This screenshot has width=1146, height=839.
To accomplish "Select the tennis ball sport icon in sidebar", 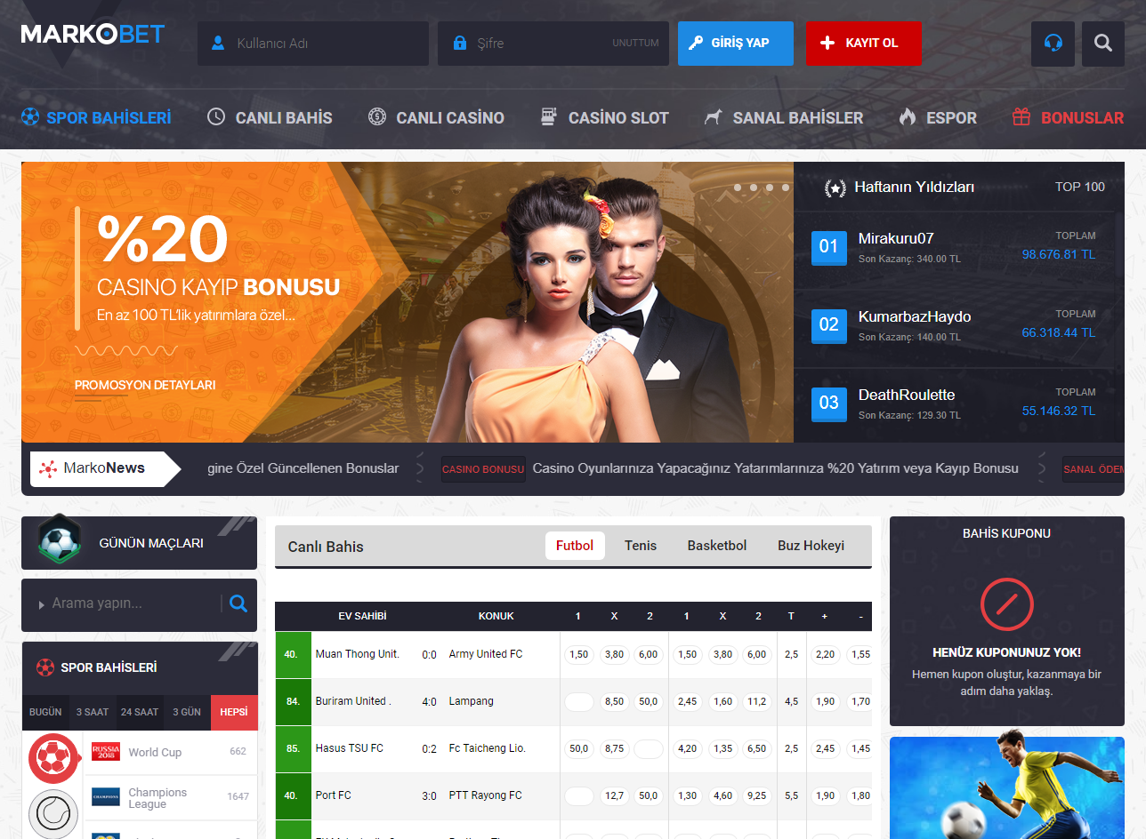I will 54,813.
